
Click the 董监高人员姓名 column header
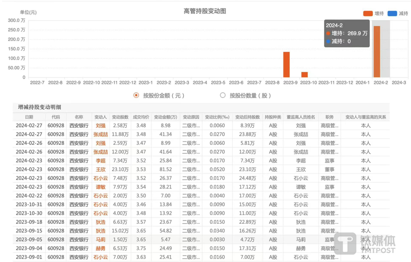[x=301, y=117]
